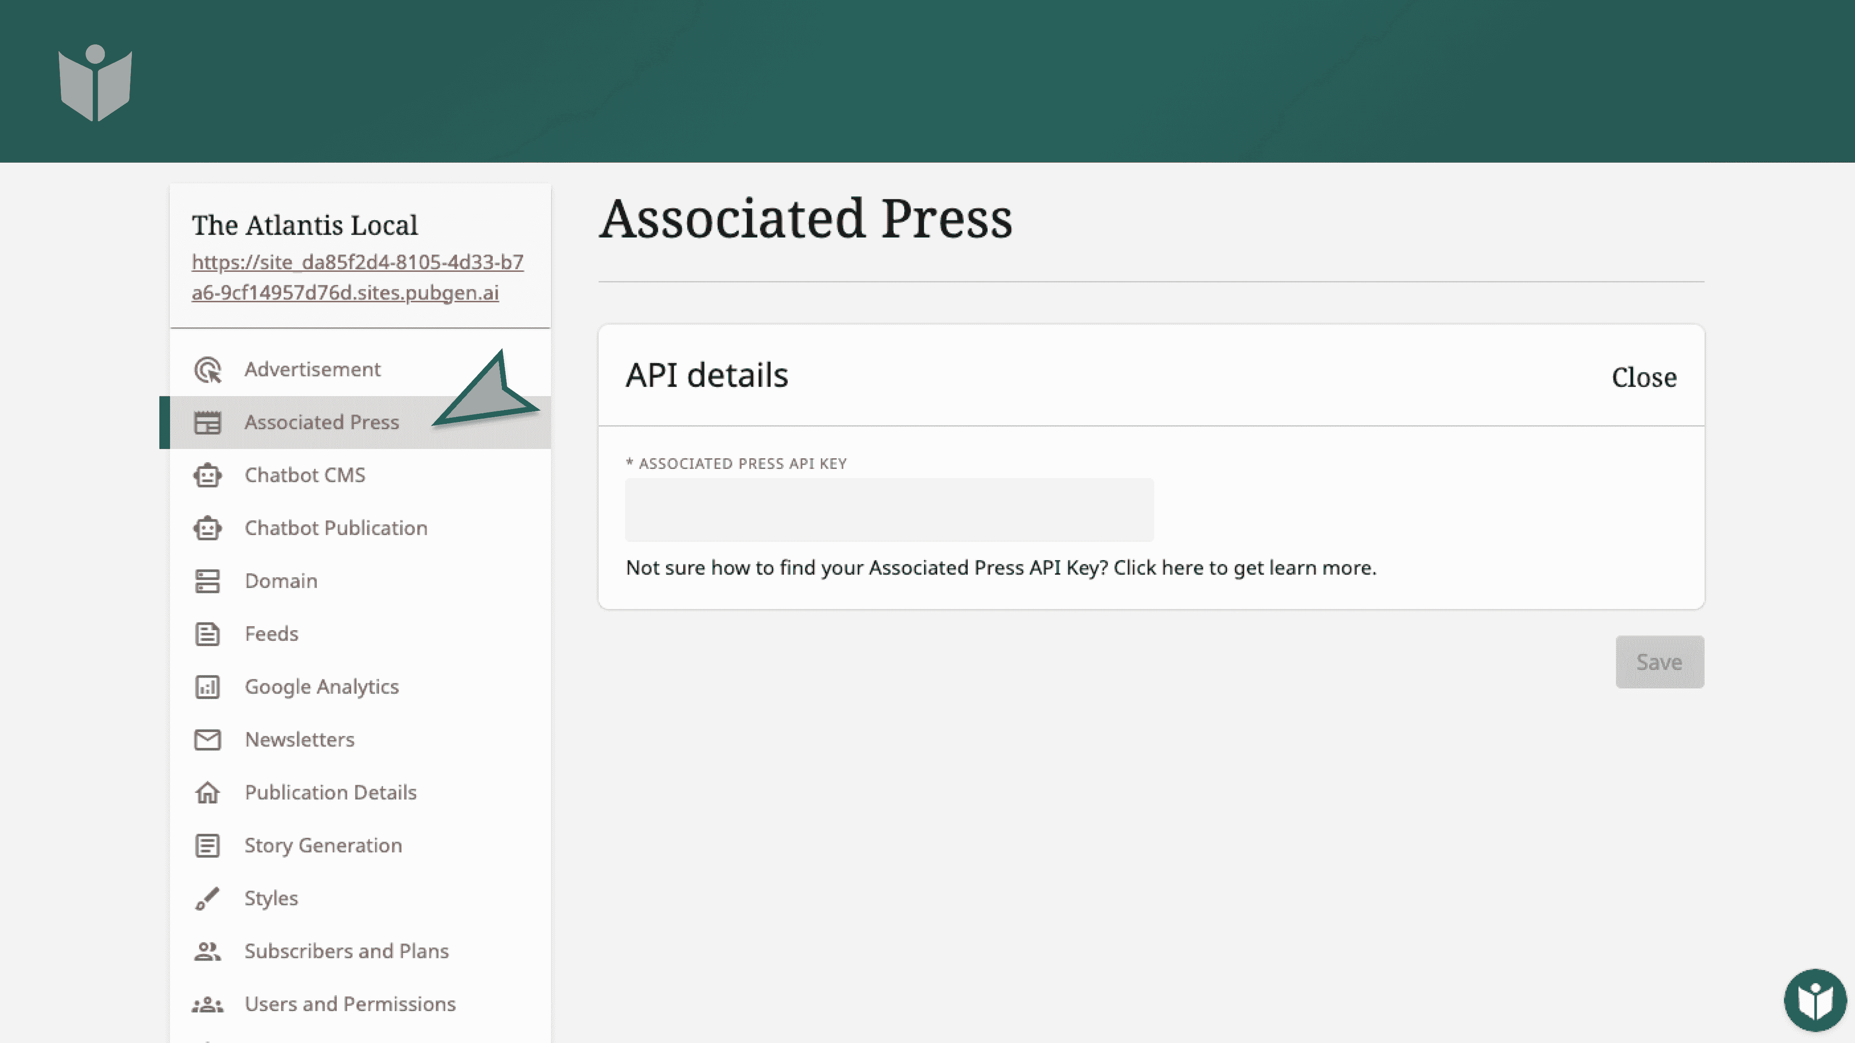Click the Associated Press newspaper icon
The height and width of the screenshot is (1043, 1855).
coord(207,423)
